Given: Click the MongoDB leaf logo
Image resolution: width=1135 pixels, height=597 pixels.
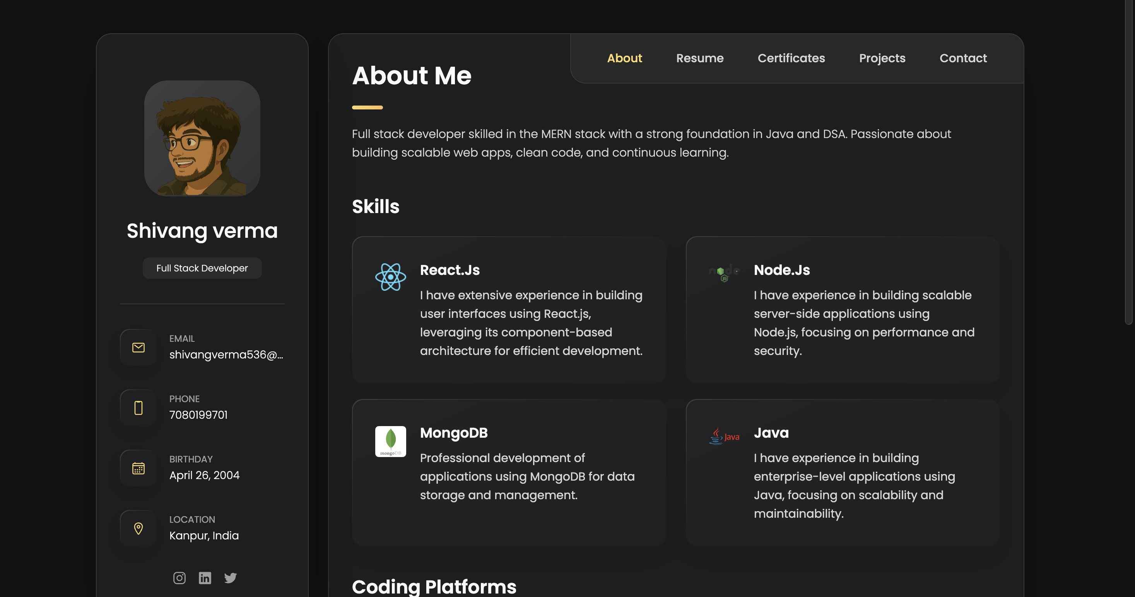Looking at the screenshot, I should (390, 441).
